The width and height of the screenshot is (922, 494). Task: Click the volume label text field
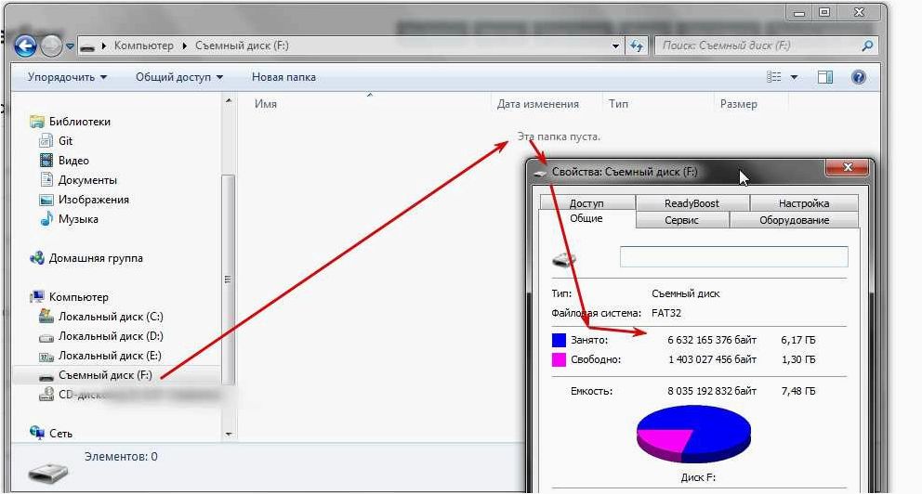734,256
